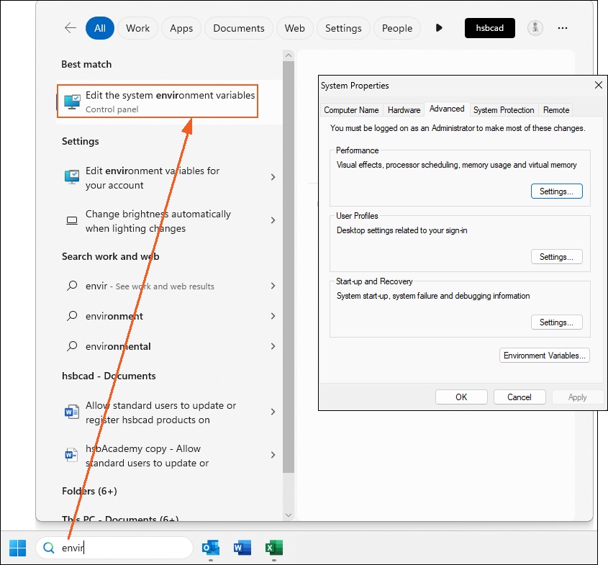Select the Apps search filter
The width and height of the screenshot is (608, 565).
[181, 28]
